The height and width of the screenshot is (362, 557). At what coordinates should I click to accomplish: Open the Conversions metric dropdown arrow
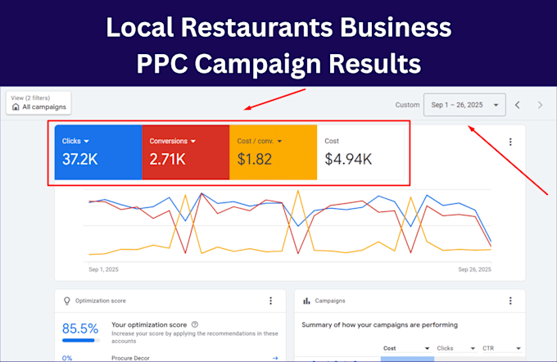point(193,142)
